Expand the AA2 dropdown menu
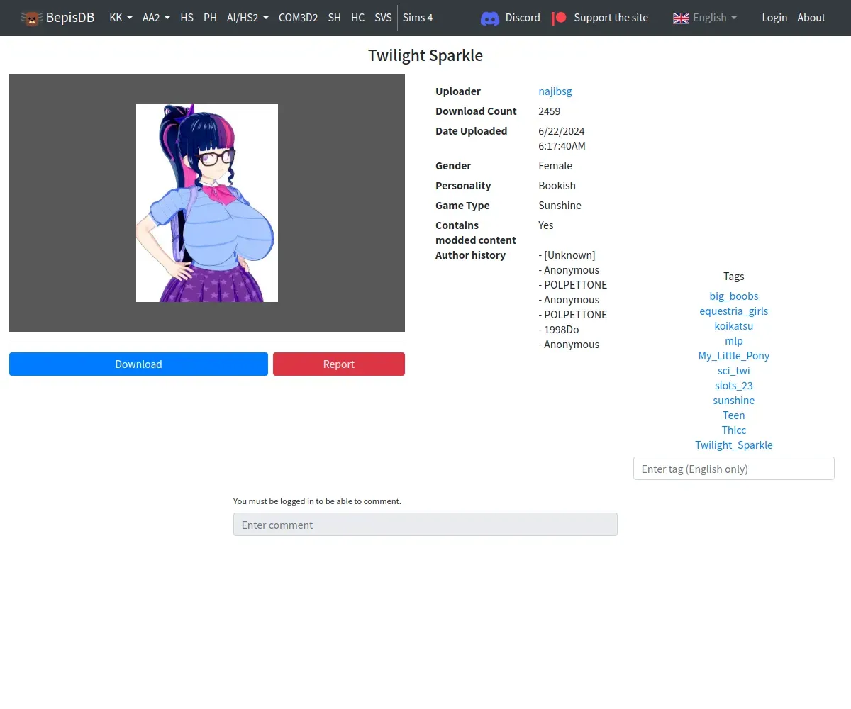Viewport: 851px width, 709px height. tap(156, 18)
